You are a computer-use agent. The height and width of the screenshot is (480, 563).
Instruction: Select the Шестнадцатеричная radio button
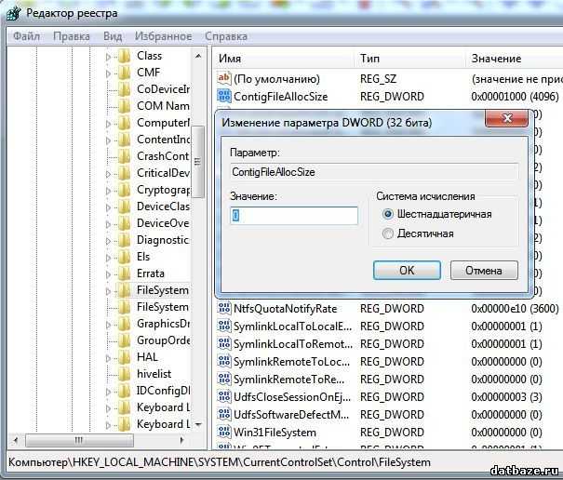click(388, 214)
